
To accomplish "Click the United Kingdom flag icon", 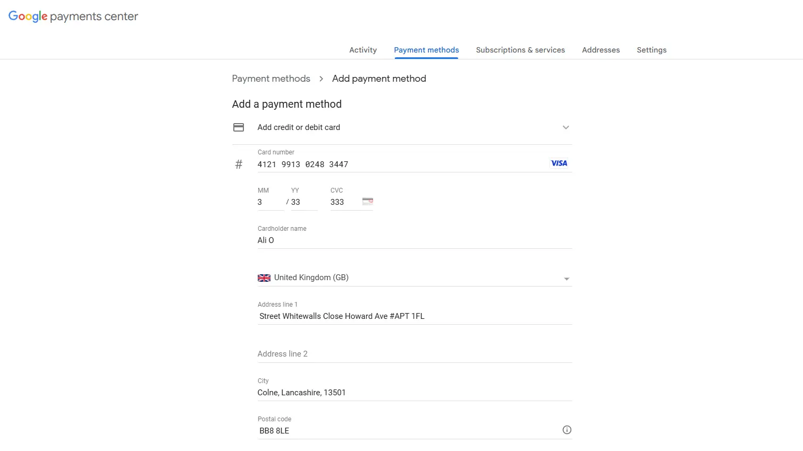I will pos(264,278).
